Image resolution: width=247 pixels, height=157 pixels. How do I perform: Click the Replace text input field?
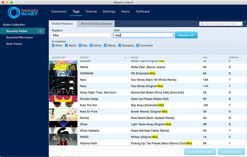click(x=81, y=35)
